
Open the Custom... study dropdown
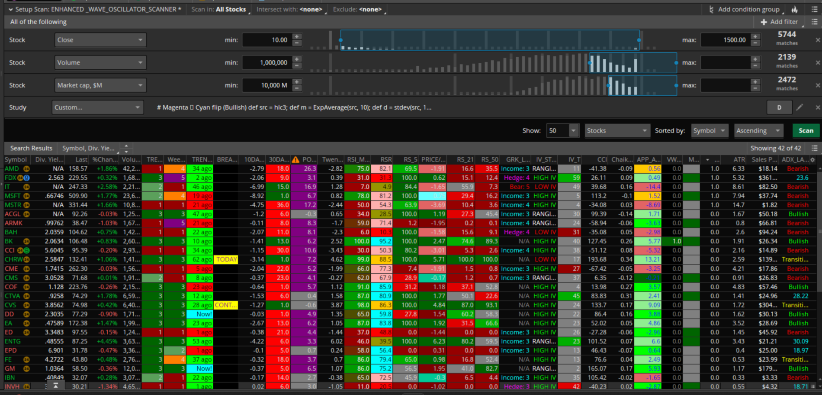(98, 107)
